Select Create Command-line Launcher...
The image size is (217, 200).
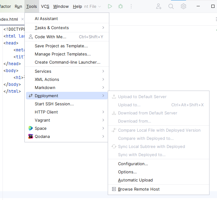point(67,62)
